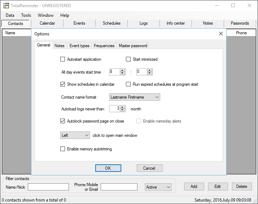Open the Window menu

click(x=46, y=15)
